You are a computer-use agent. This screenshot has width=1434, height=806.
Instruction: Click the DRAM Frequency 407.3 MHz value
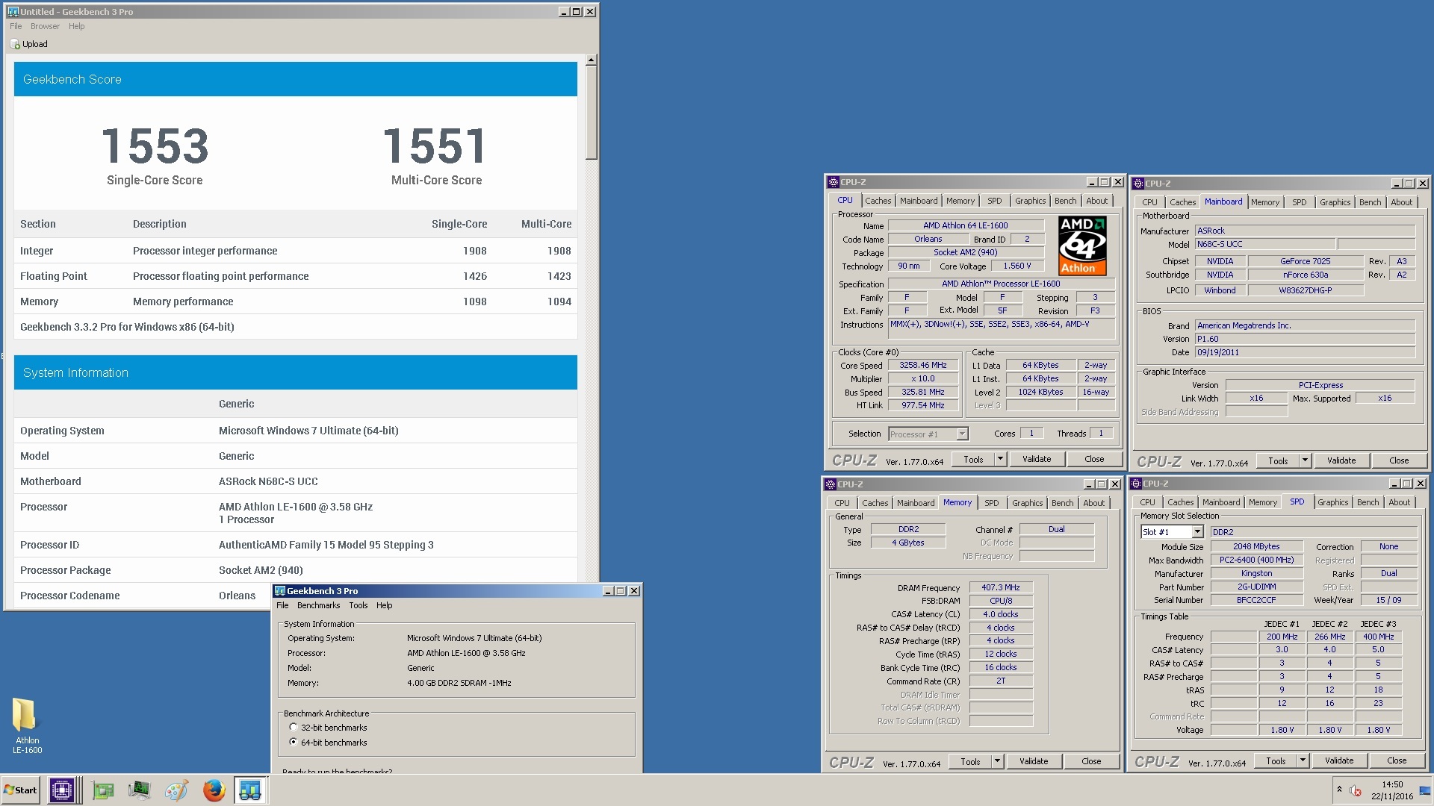coord(1001,588)
